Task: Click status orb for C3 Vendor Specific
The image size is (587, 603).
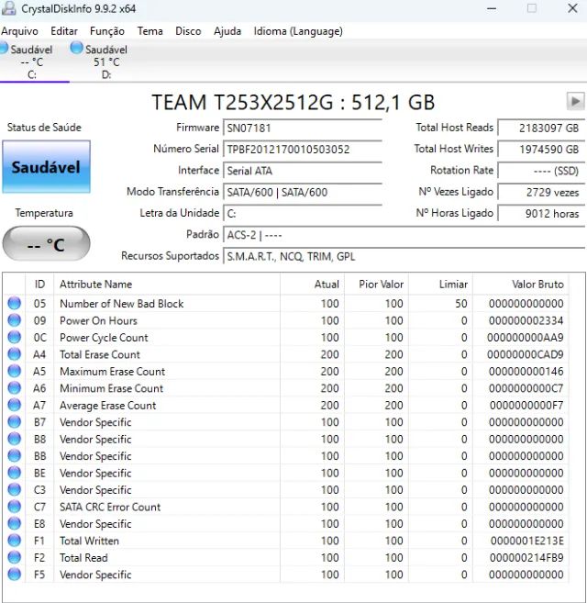Action: (15, 489)
